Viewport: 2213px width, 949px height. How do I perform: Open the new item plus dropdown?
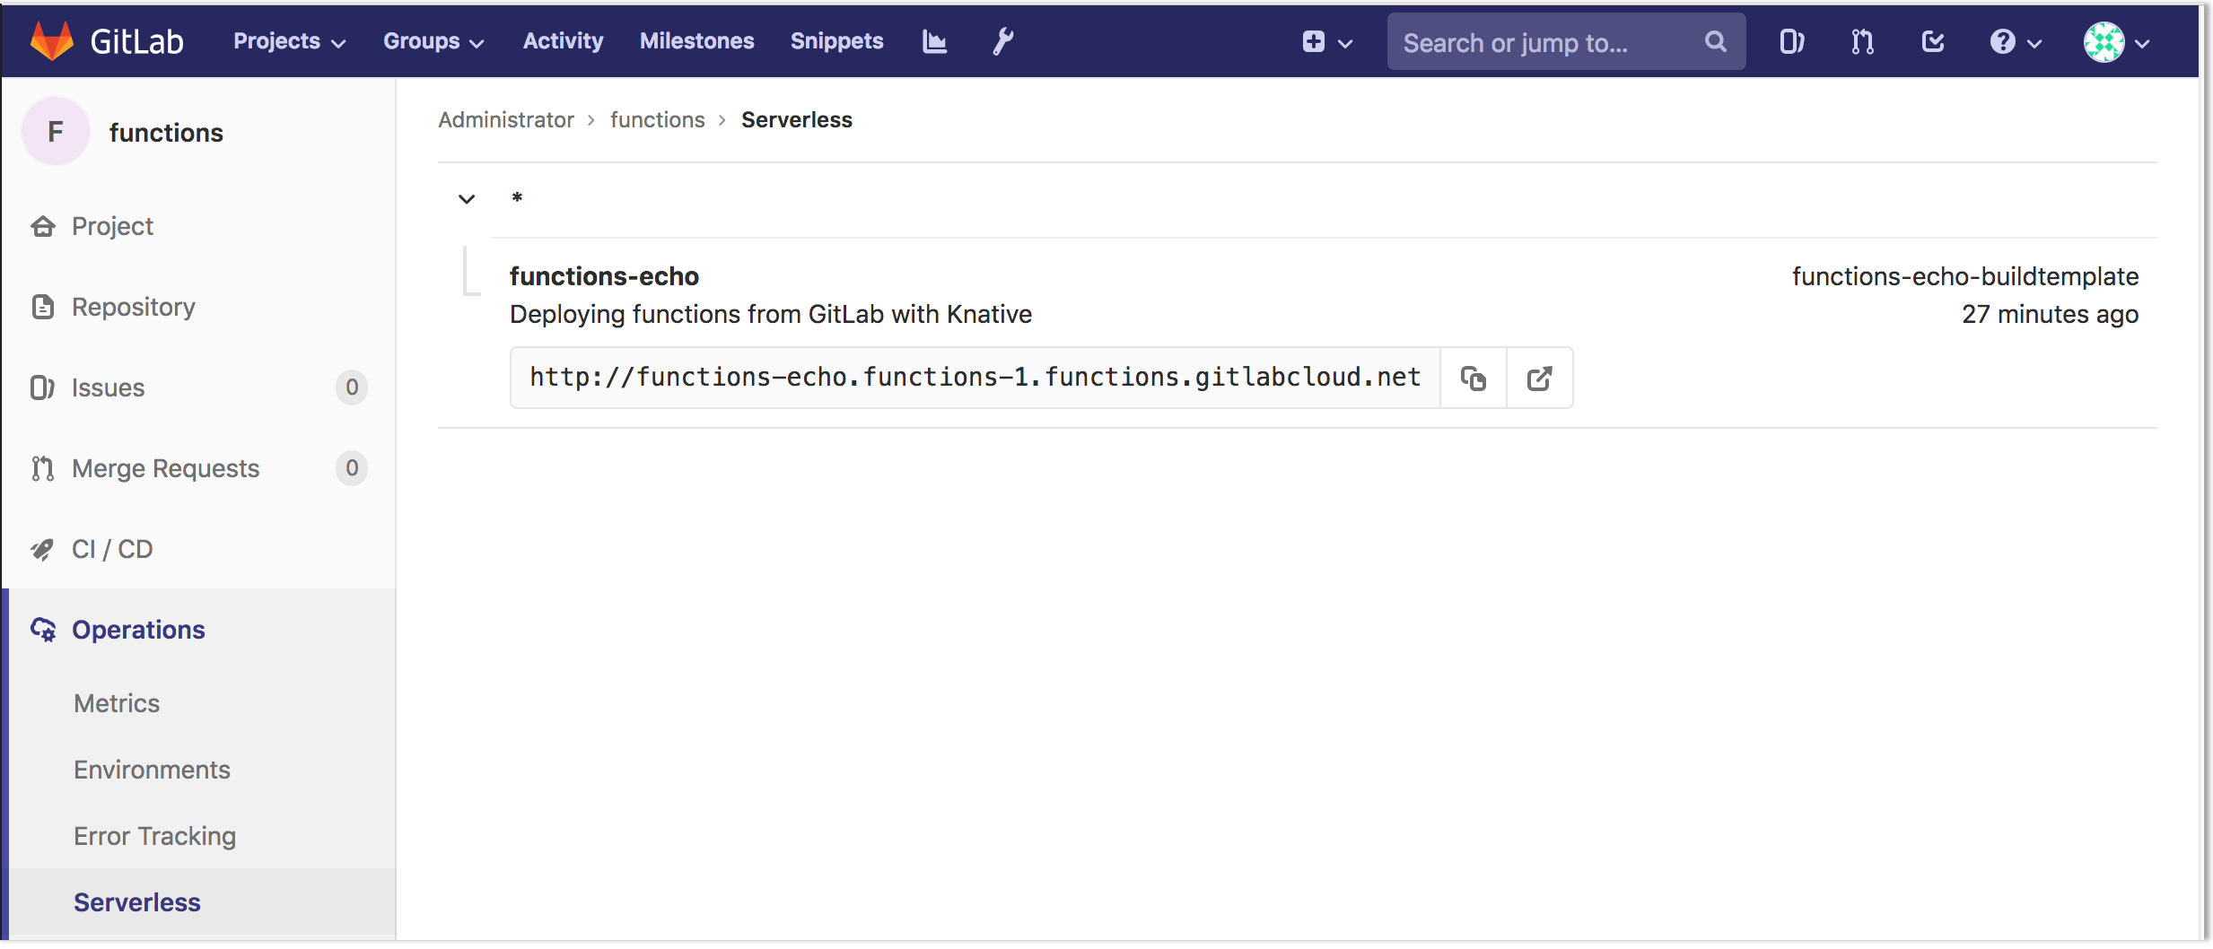click(1326, 41)
